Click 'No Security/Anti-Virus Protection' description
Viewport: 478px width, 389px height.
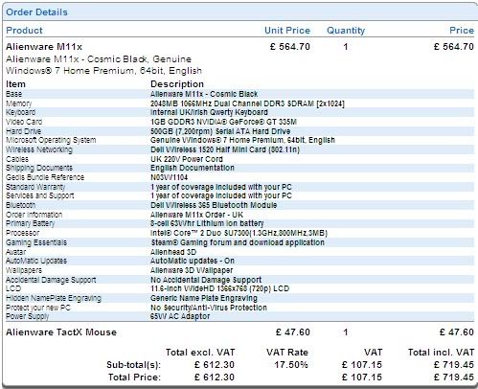click(209, 308)
